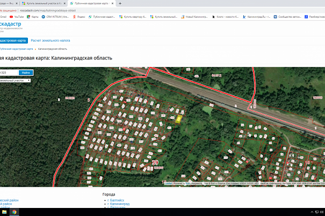The height and width of the screenshot is (216, 325).
Task: Open the г. Калининград city link
Action: (x=120, y=204)
